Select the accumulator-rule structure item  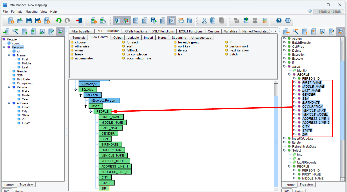tap(139, 58)
